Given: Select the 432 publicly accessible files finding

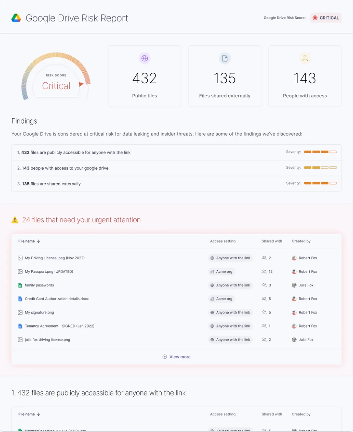Looking at the screenshot, I should (x=176, y=152).
